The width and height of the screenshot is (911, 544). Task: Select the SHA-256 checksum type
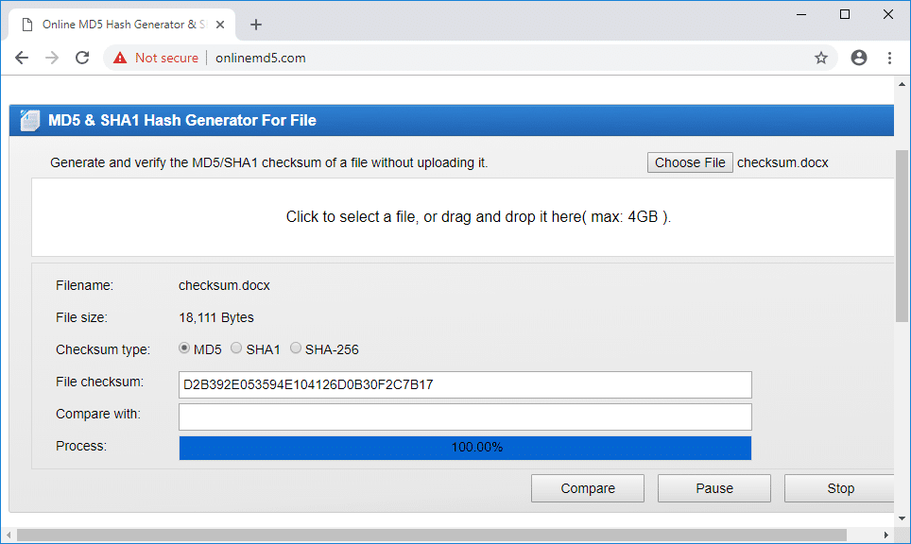point(295,348)
